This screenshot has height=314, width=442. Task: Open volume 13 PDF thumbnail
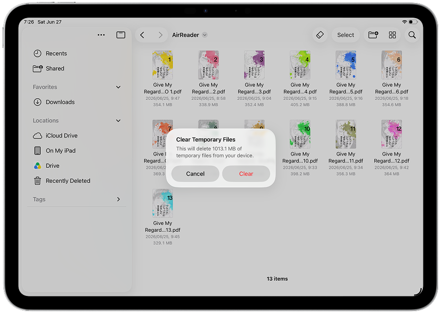[x=163, y=203]
